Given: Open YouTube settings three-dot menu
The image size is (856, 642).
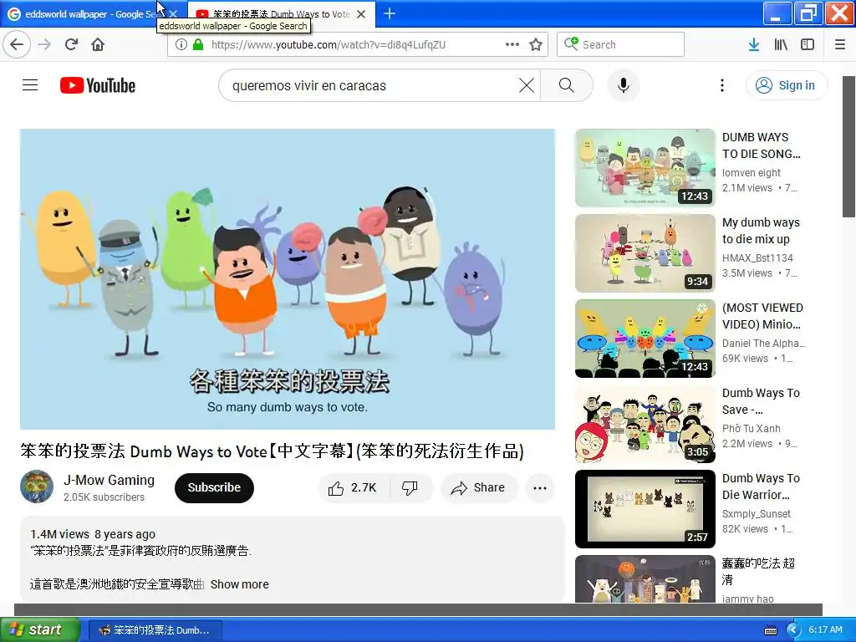Looking at the screenshot, I should pyautogui.click(x=722, y=85).
